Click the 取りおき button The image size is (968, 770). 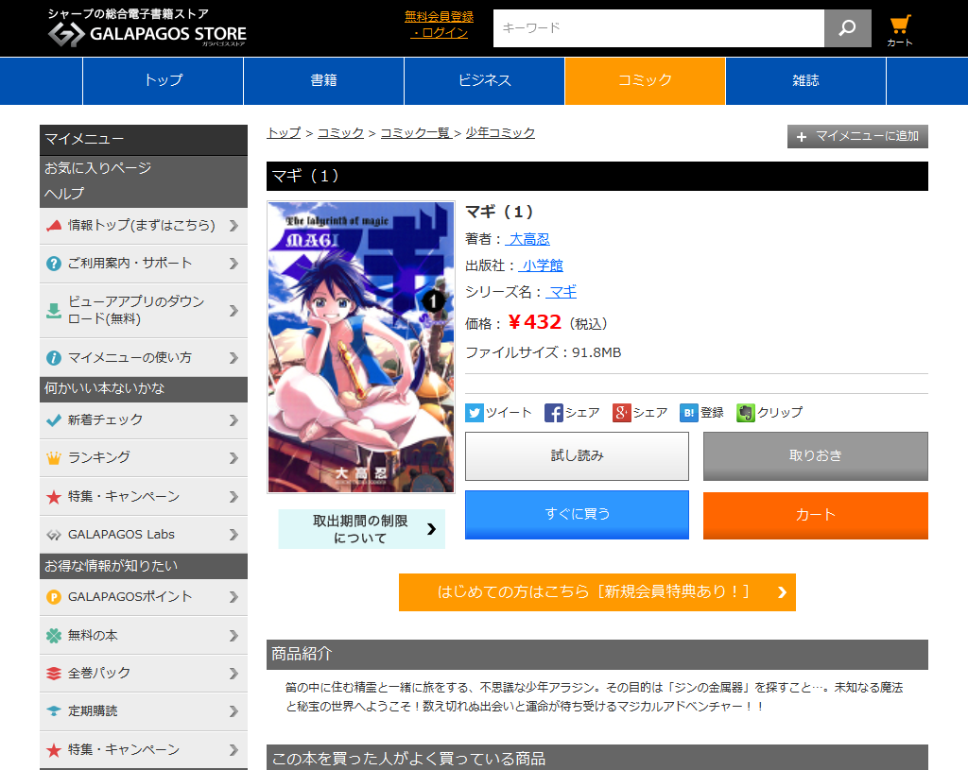pos(816,456)
